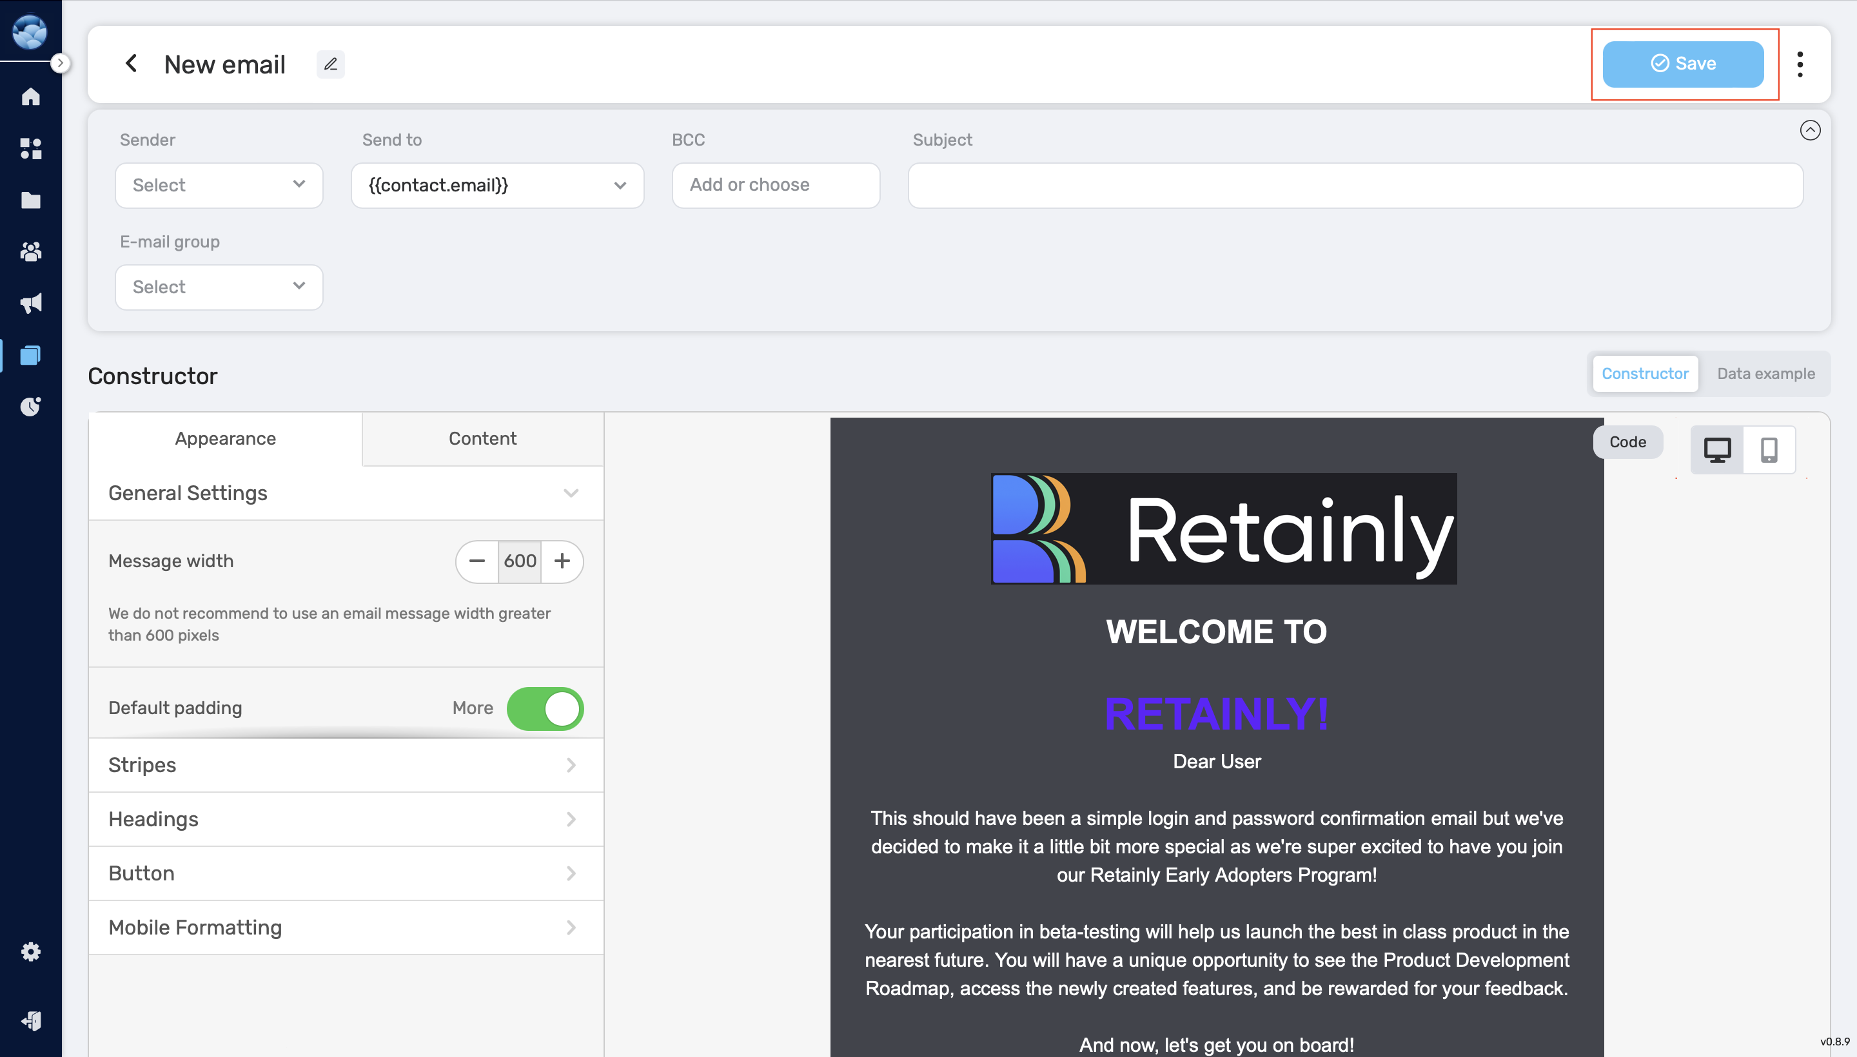Switch to the Content tab

(483, 438)
